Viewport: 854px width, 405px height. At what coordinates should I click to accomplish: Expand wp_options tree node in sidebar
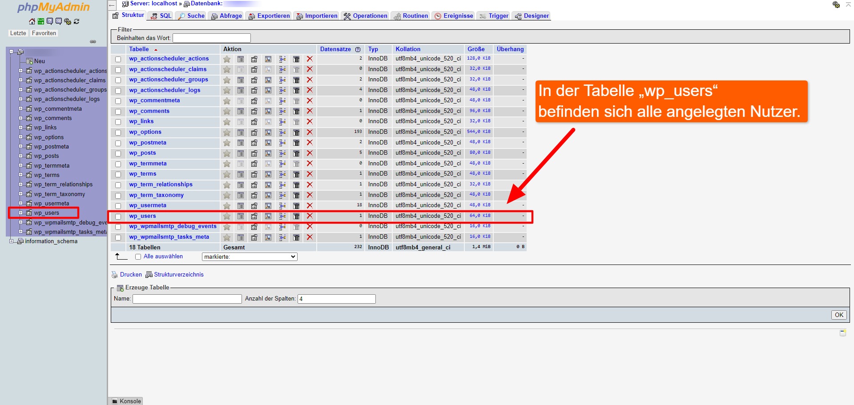[20, 137]
